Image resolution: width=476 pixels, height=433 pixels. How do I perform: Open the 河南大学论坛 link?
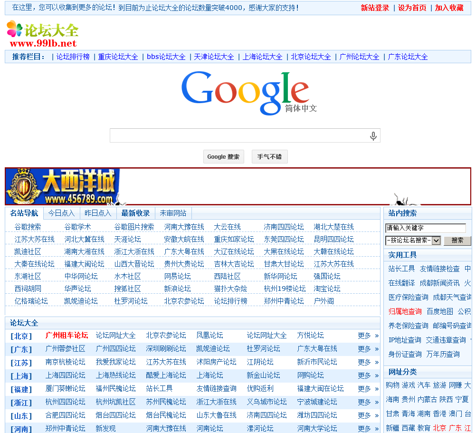317,428
